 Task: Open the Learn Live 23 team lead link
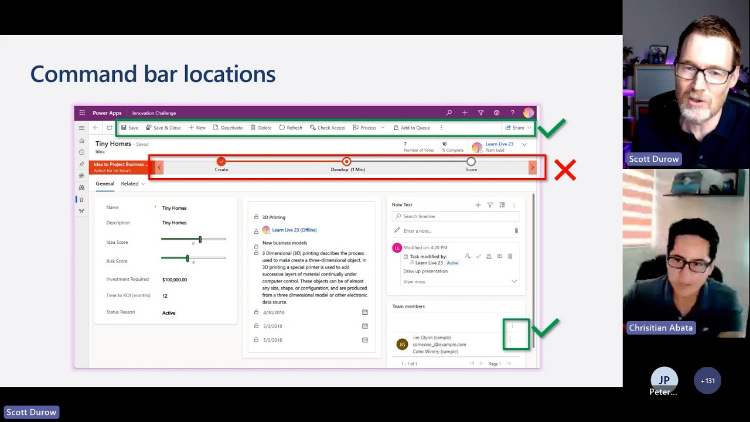[x=499, y=144]
